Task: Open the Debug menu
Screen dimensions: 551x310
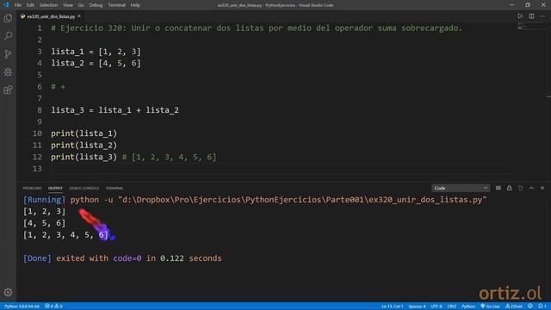Action: click(x=96, y=5)
